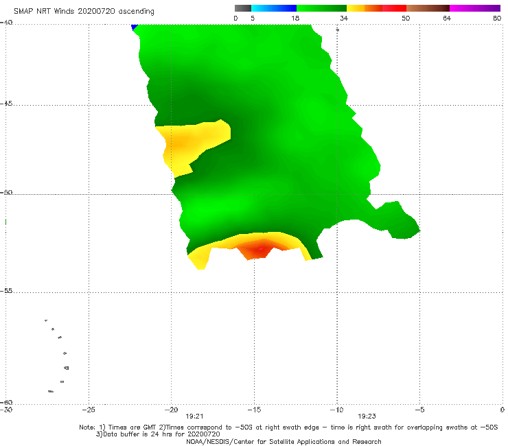Click the brown 50-64 segment of the colorbar
This screenshot has width=508, height=446.
[428, 8]
